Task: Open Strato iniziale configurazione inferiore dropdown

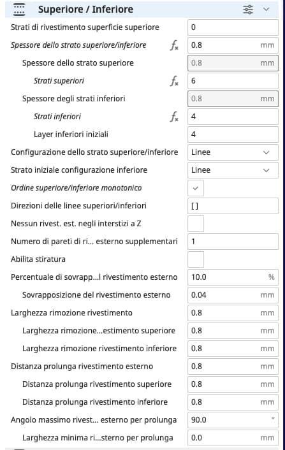Action: point(233,170)
